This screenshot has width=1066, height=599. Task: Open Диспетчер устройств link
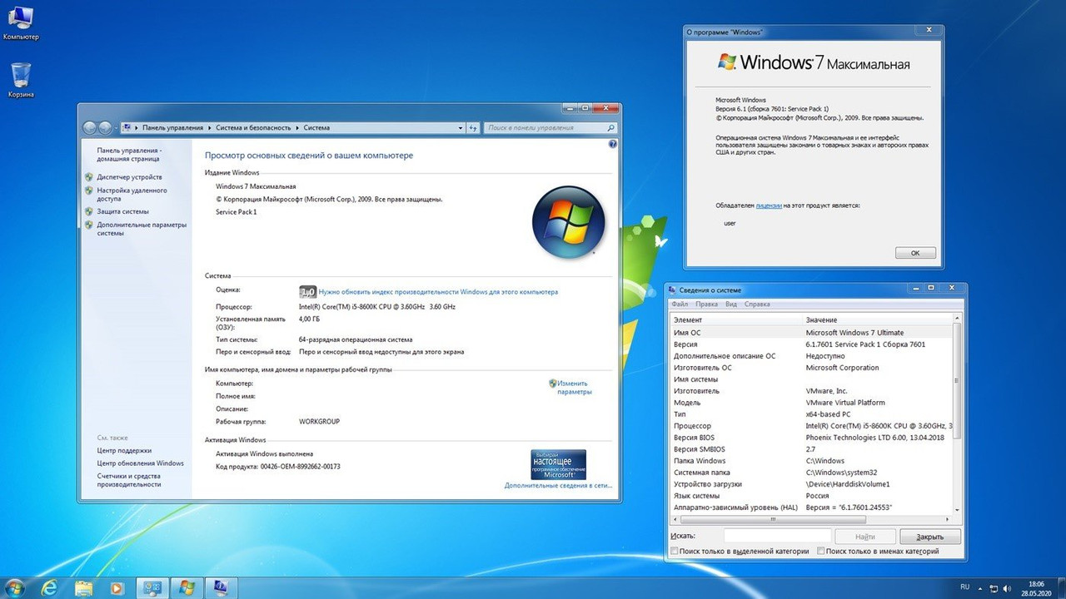(129, 177)
